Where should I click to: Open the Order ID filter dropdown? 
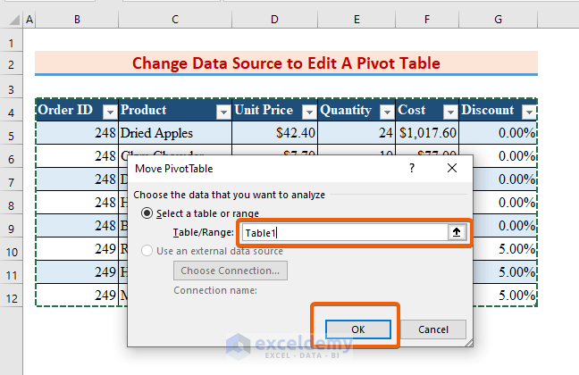click(x=109, y=112)
